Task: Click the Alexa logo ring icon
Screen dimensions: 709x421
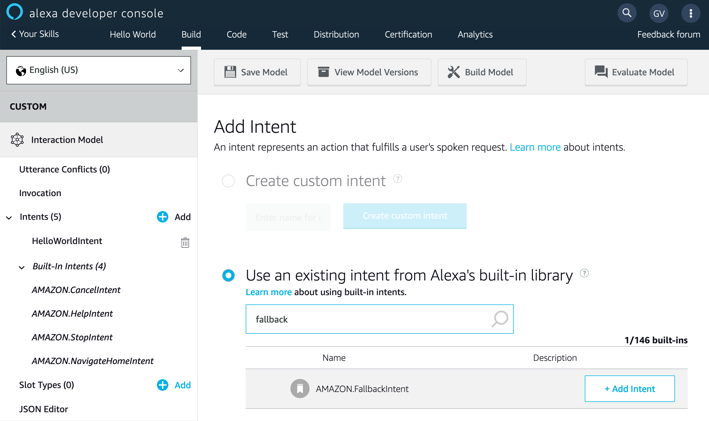Action: point(14,12)
